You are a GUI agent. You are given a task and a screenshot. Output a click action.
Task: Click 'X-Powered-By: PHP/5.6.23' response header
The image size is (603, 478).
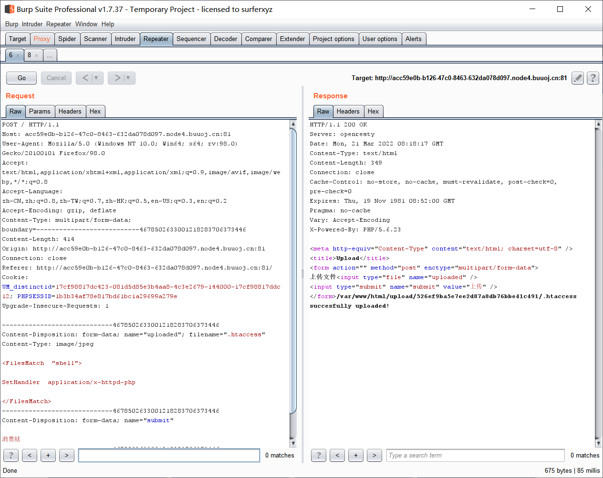point(355,229)
